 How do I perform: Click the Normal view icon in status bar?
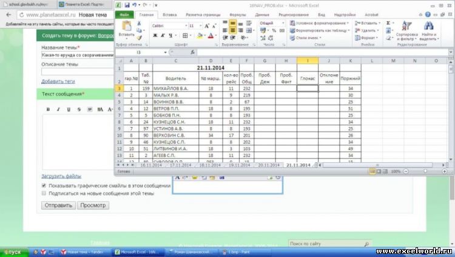click(x=372, y=171)
